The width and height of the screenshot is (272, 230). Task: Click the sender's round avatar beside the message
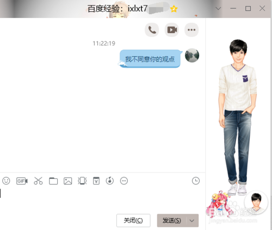192,55
